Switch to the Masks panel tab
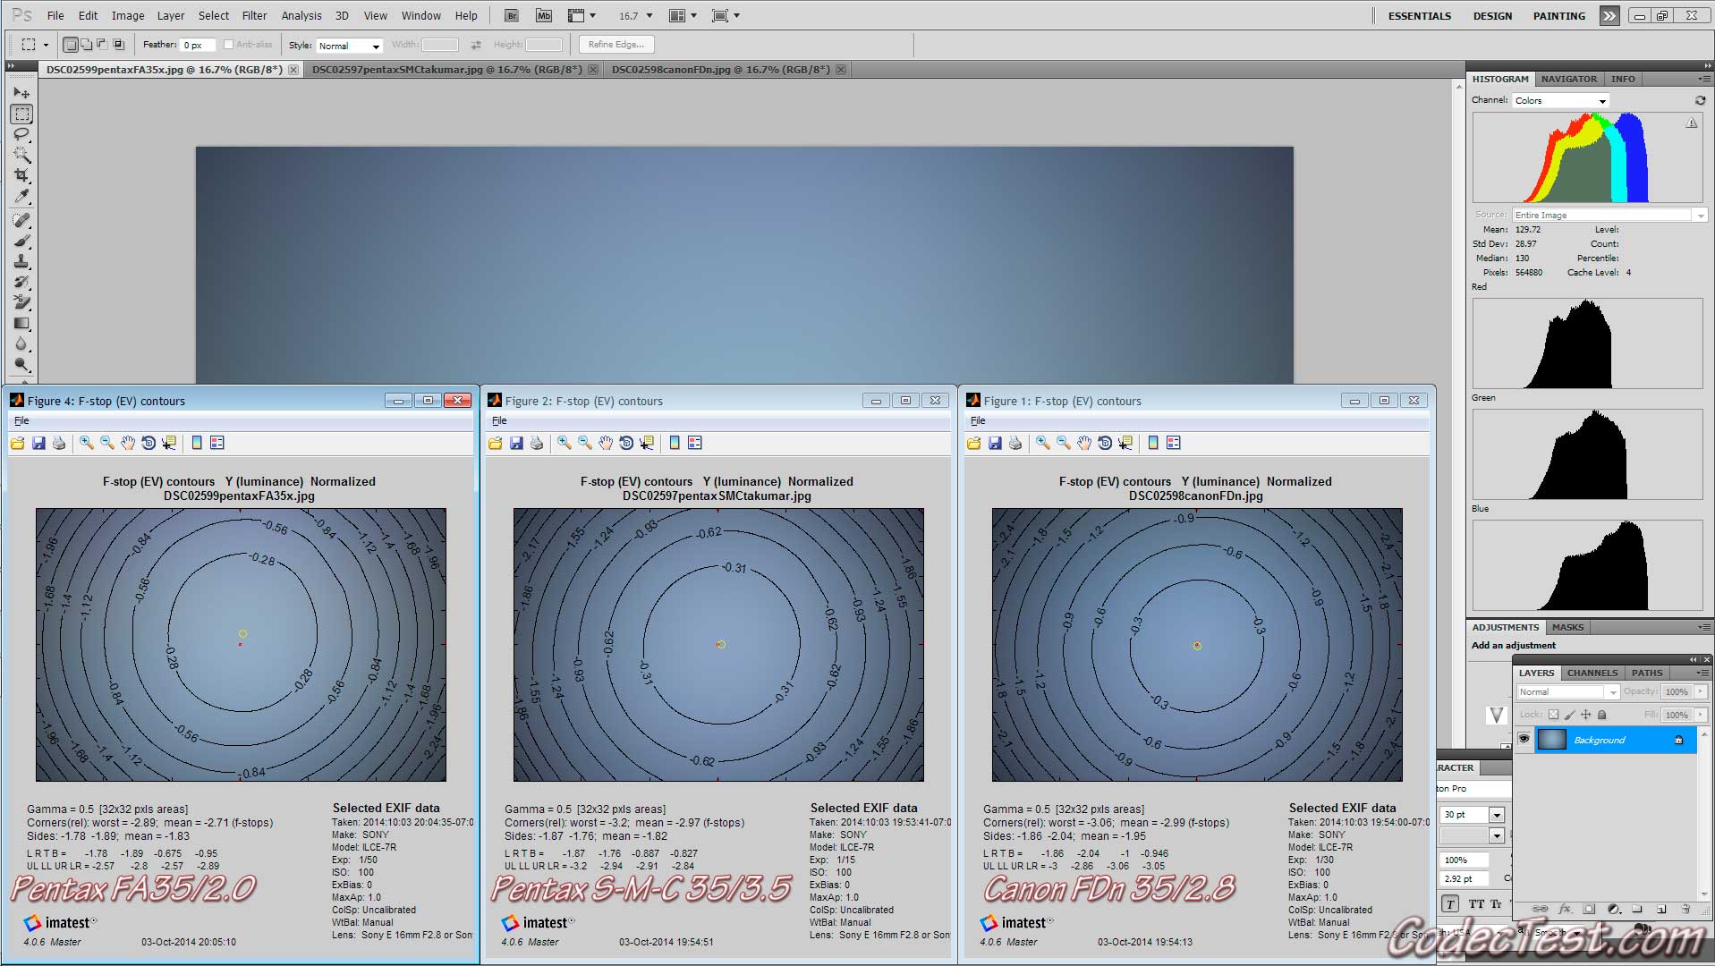Screen dimensions: 1715x966 [1567, 627]
